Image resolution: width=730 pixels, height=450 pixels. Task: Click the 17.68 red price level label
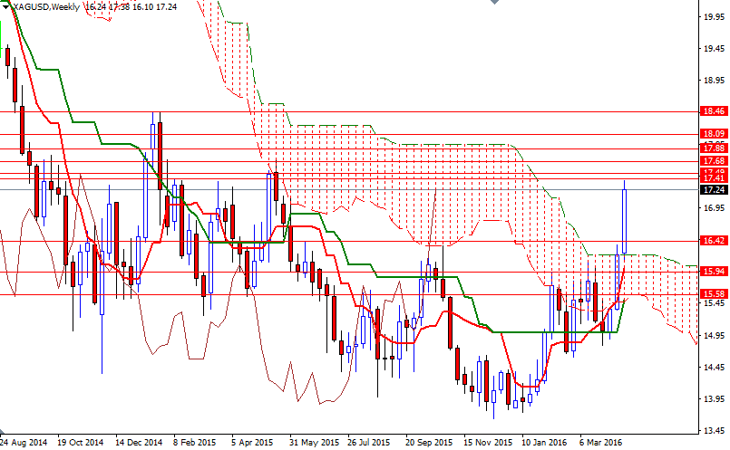click(714, 161)
